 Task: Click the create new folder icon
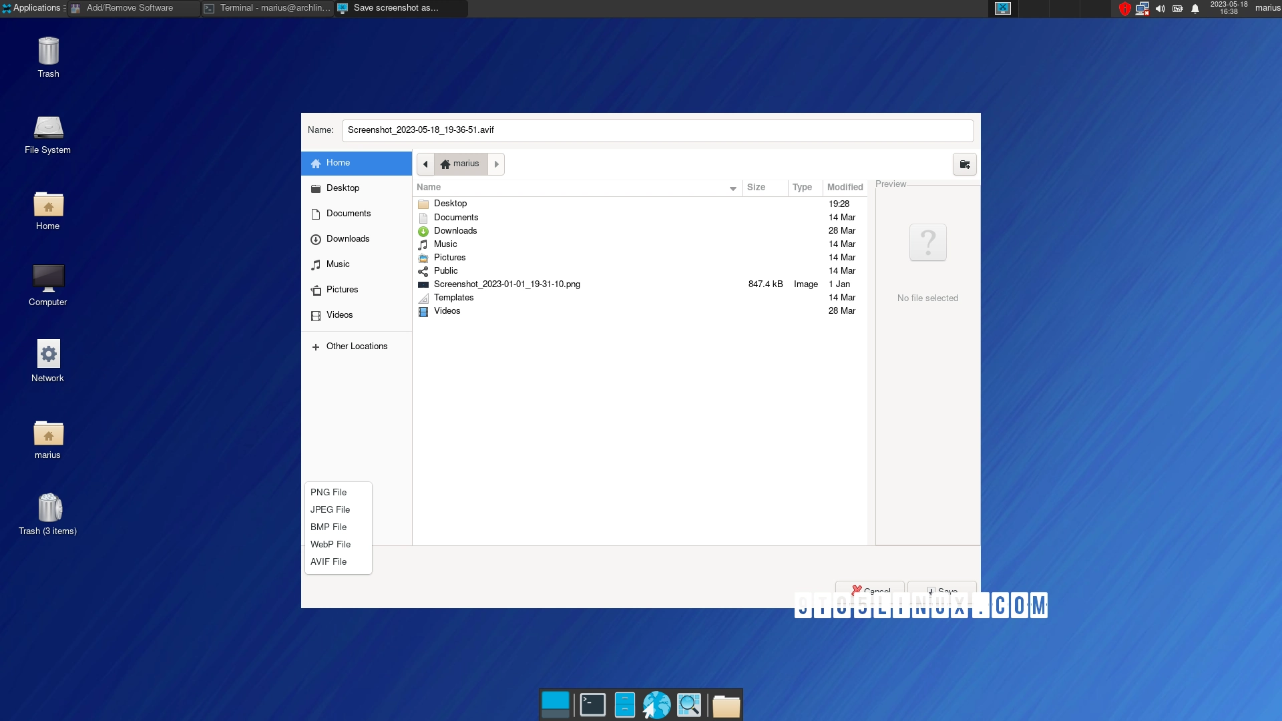tap(964, 164)
